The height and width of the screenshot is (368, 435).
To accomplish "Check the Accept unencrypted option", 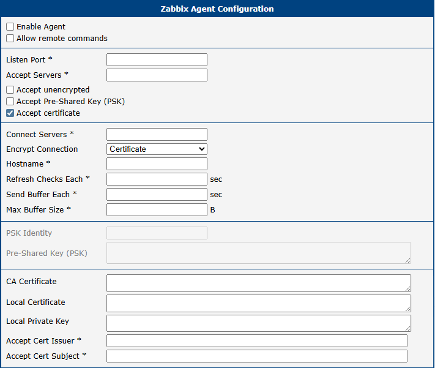I will point(10,90).
